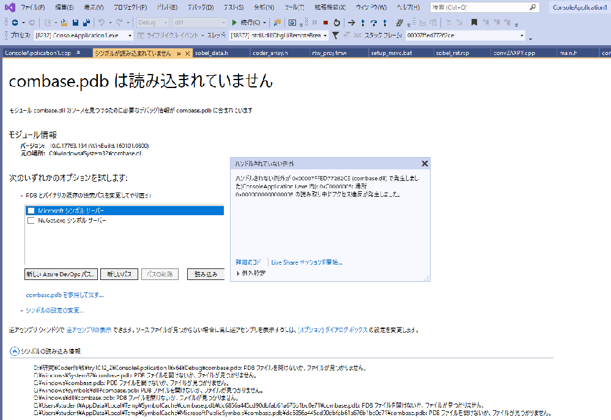The height and width of the screenshot is (420, 611).
Task: Check the NuGet.org symbol server checkbox
Action: pyautogui.click(x=31, y=221)
